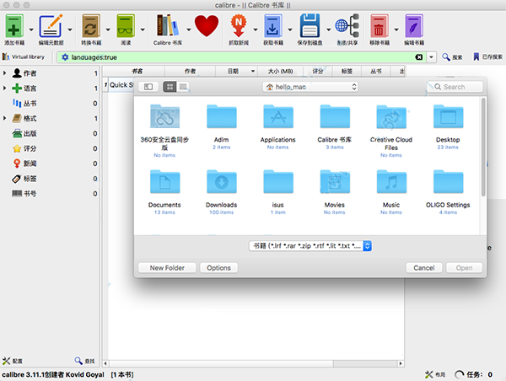506x381 pixels.
Task: Sort by the Date column header
Action: [236, 71]
